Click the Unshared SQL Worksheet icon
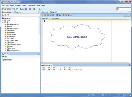132x97 pixels. pyautogui.click(x=63, y=15)
